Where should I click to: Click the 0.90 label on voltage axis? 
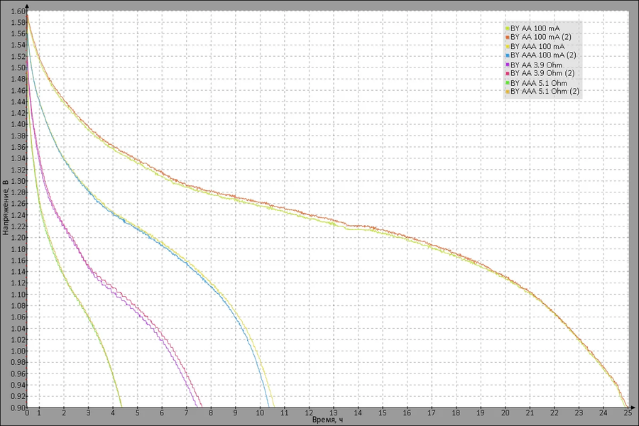tap(18, 408)
